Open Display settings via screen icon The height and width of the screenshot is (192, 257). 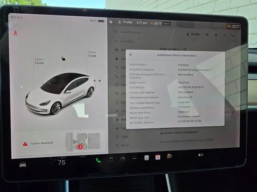click(x=117, y=85)
